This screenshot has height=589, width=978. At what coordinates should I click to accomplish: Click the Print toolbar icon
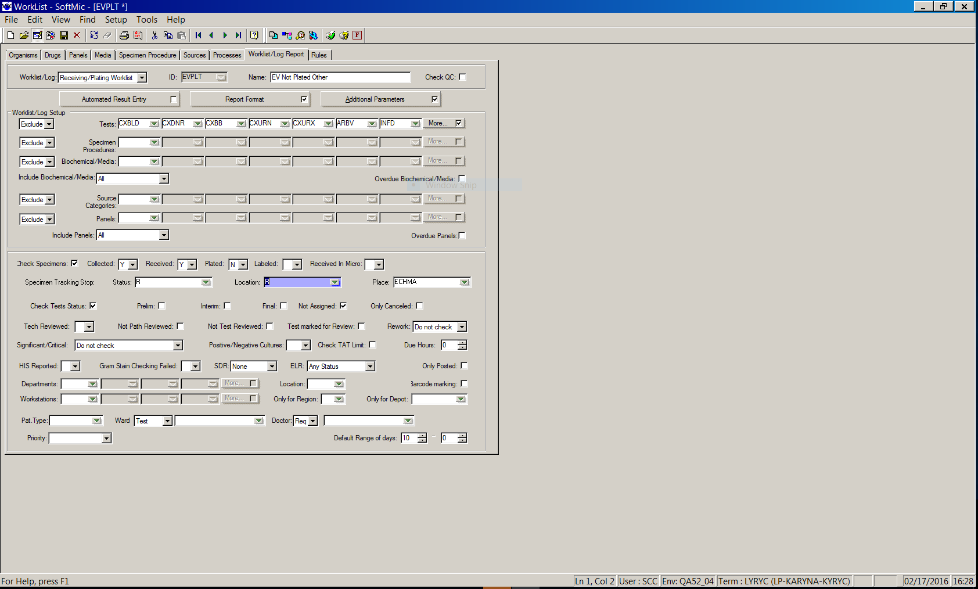124,35
